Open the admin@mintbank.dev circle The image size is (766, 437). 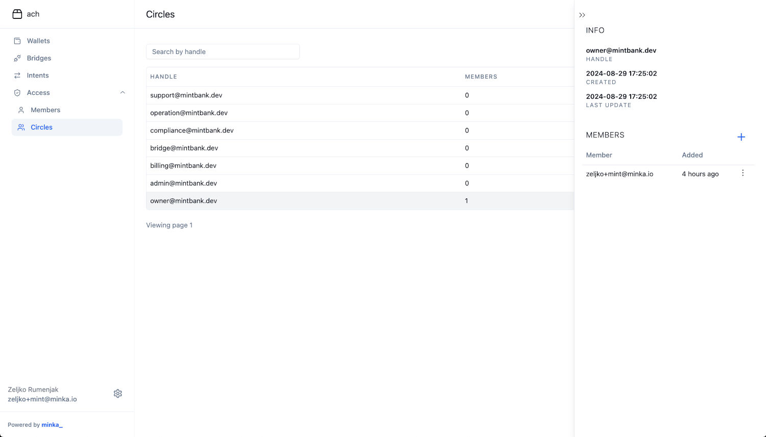(x=183, y=183)
